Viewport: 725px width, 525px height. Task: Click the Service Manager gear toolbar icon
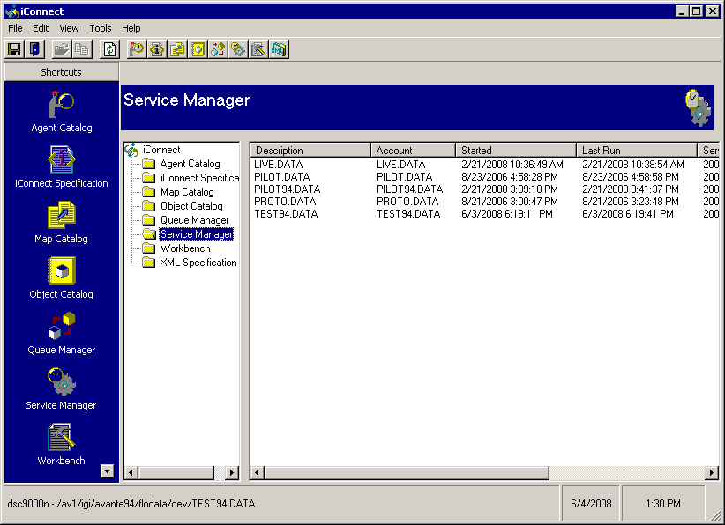[238, 49]
